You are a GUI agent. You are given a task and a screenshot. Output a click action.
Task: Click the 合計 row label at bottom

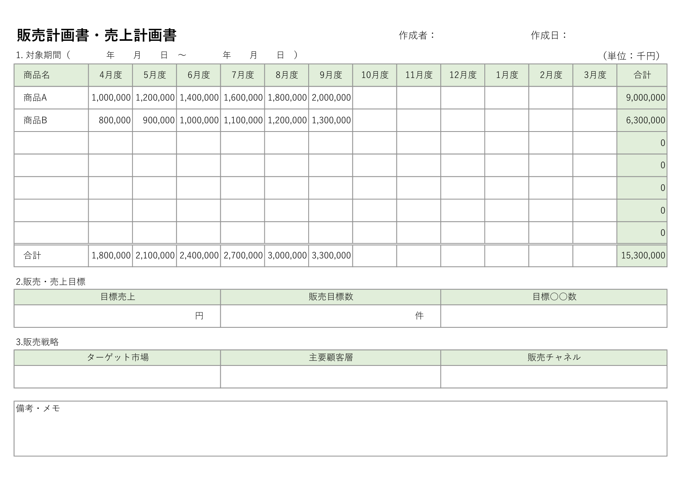32,255
